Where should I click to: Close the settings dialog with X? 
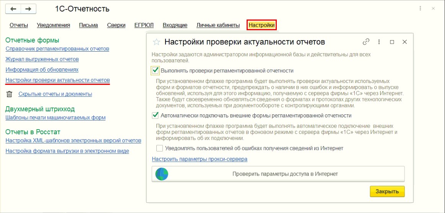pos(405,42)
